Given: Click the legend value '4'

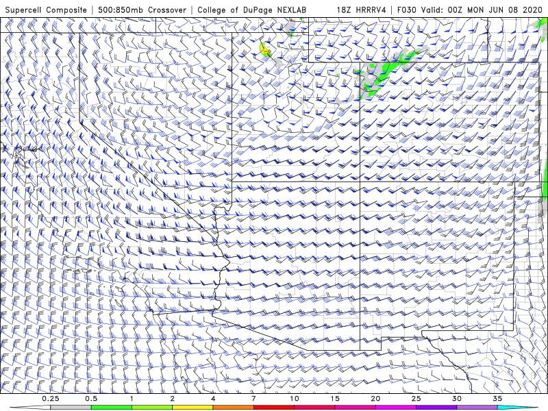Looking at the screenshot, I should 213,399.
